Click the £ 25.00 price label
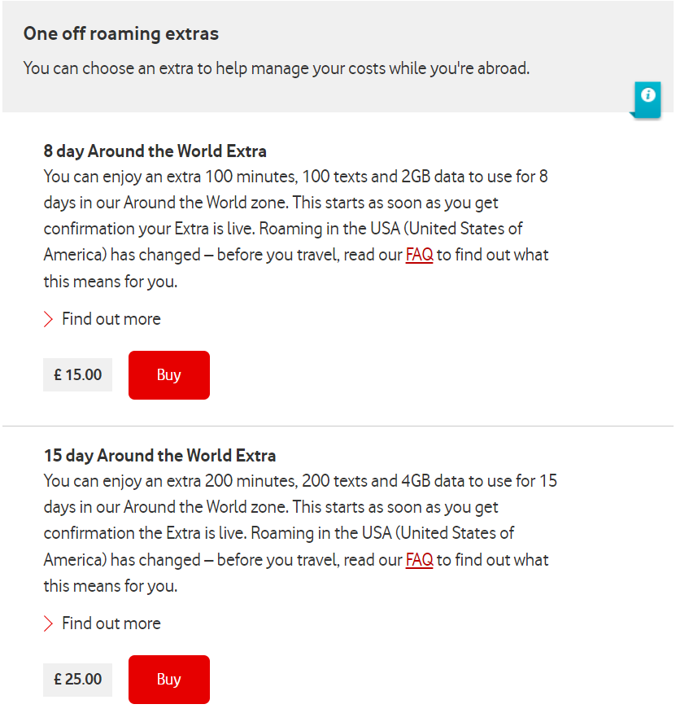Image resolution: width=676 pixels, height=713 pixels. click(77, 680)
